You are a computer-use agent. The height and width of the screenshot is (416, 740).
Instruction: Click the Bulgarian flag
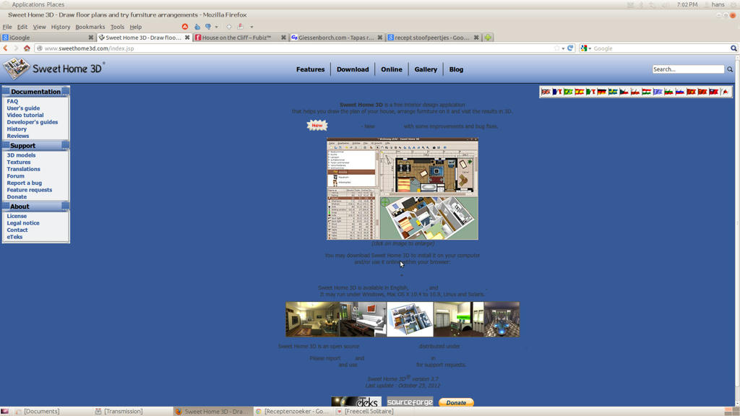tap(668, 92)
